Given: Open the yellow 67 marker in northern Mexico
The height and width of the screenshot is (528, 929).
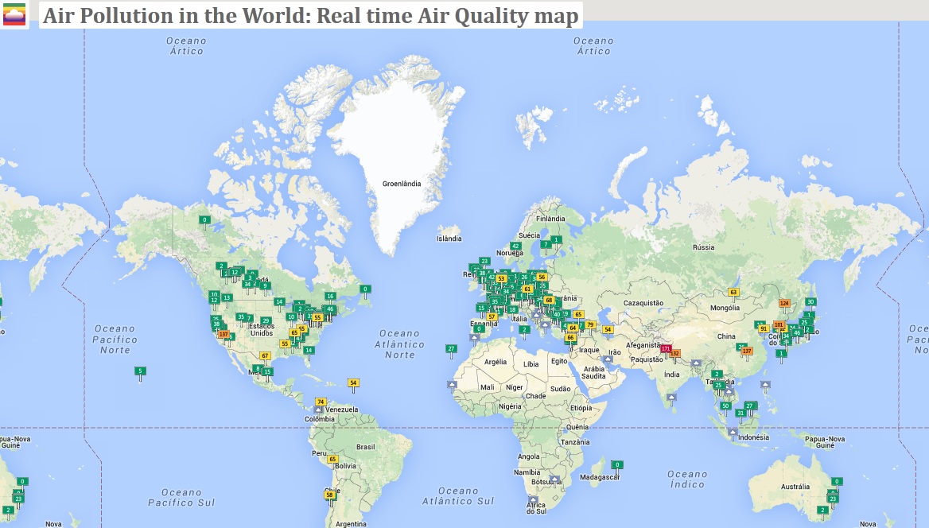Looking at the screenshot, I should (x=265, y=355).
